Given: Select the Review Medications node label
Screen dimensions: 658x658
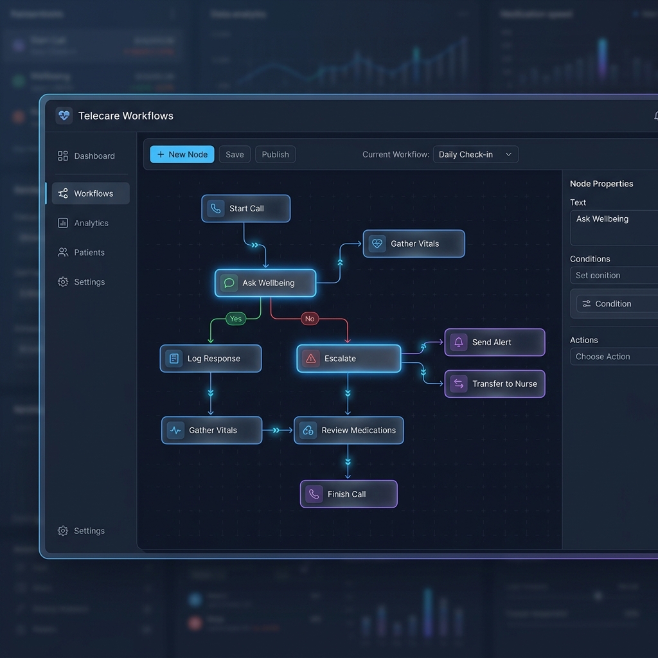Looking at the screenshot, I should pos(359,430).
